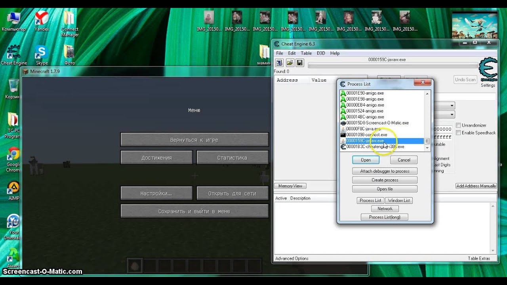Cancel the Process List dialog
The image size is (507, 285).
[404, 160]
